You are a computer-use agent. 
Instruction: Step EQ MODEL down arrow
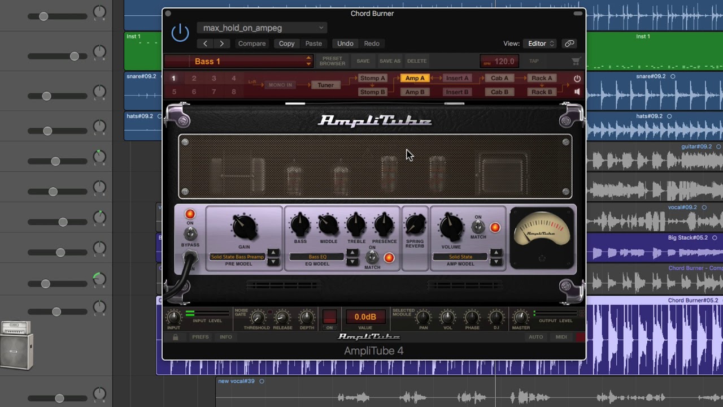click(352, 261)
